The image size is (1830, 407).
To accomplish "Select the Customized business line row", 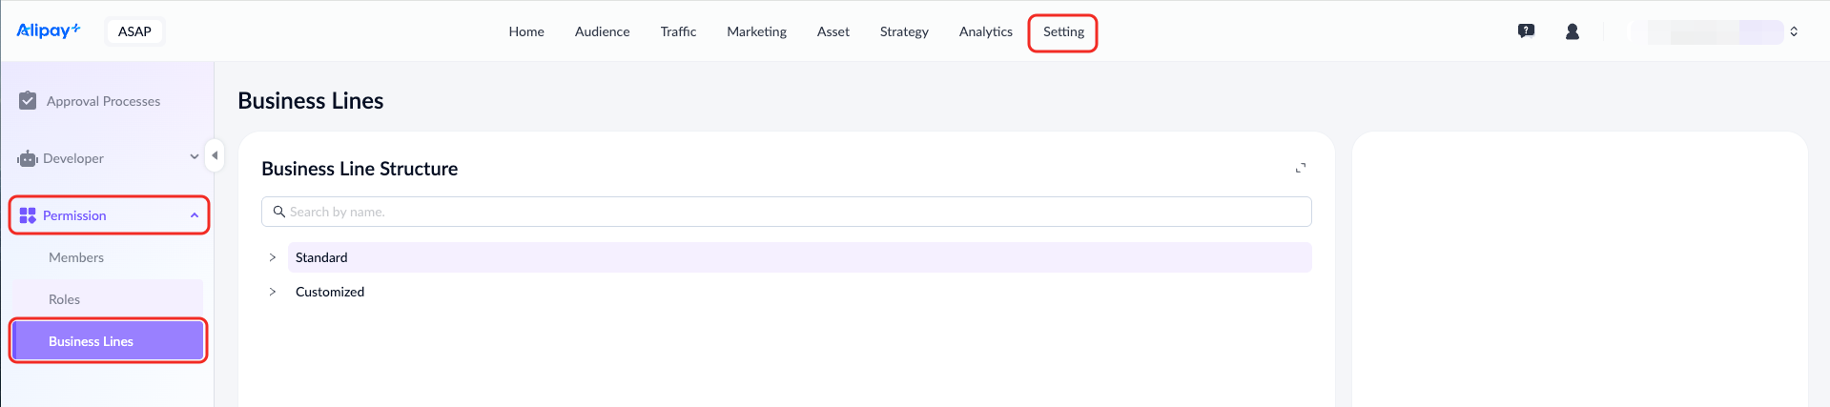I will (x=330, y=292).
